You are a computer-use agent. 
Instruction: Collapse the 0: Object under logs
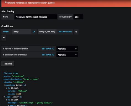[x=6, y=100]
